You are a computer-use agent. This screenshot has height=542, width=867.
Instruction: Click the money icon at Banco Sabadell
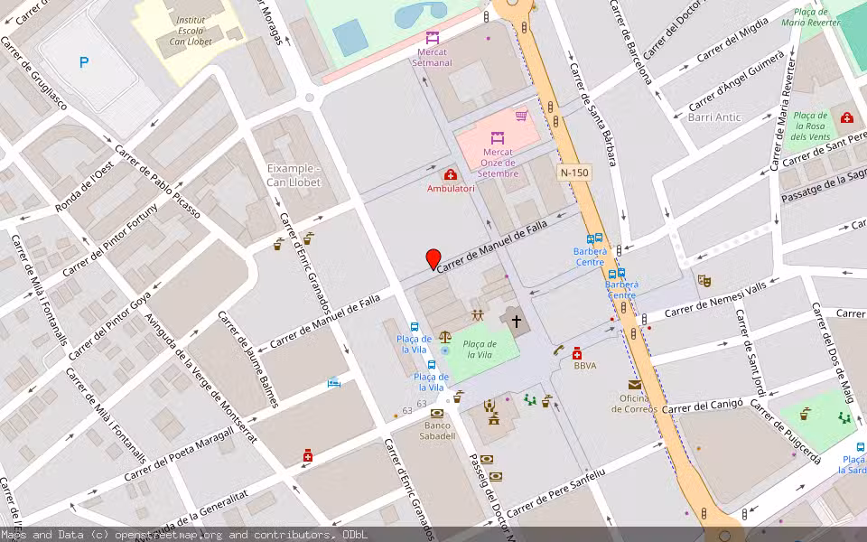point(437,413)
